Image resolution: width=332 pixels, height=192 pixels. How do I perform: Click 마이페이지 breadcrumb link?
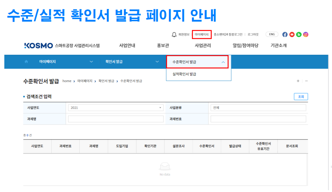coord(85,81)
